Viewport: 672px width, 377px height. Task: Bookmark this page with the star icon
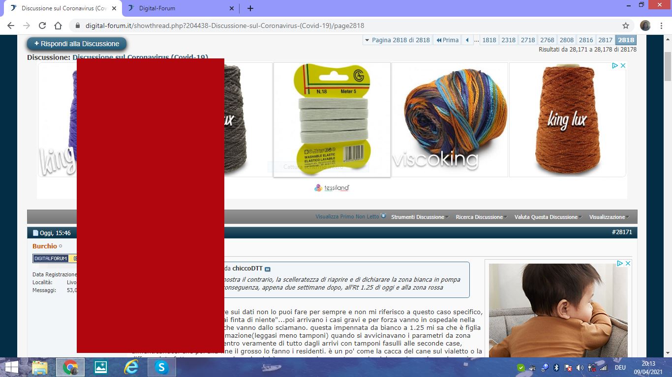626,26
